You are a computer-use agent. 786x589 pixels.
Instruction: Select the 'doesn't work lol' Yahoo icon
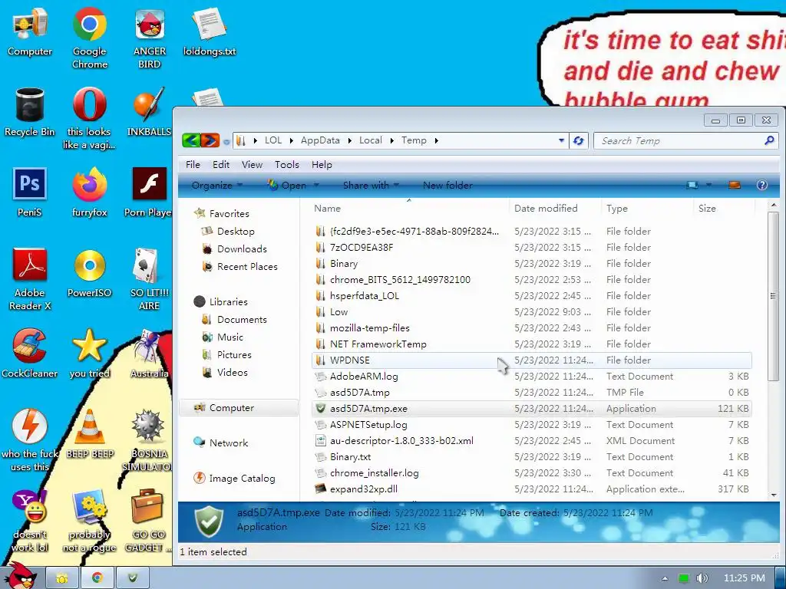(30, 521)
